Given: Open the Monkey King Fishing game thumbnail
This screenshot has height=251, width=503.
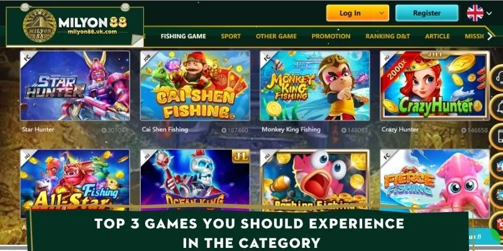Looking at the screenshot, I should (x=315, y=85).
